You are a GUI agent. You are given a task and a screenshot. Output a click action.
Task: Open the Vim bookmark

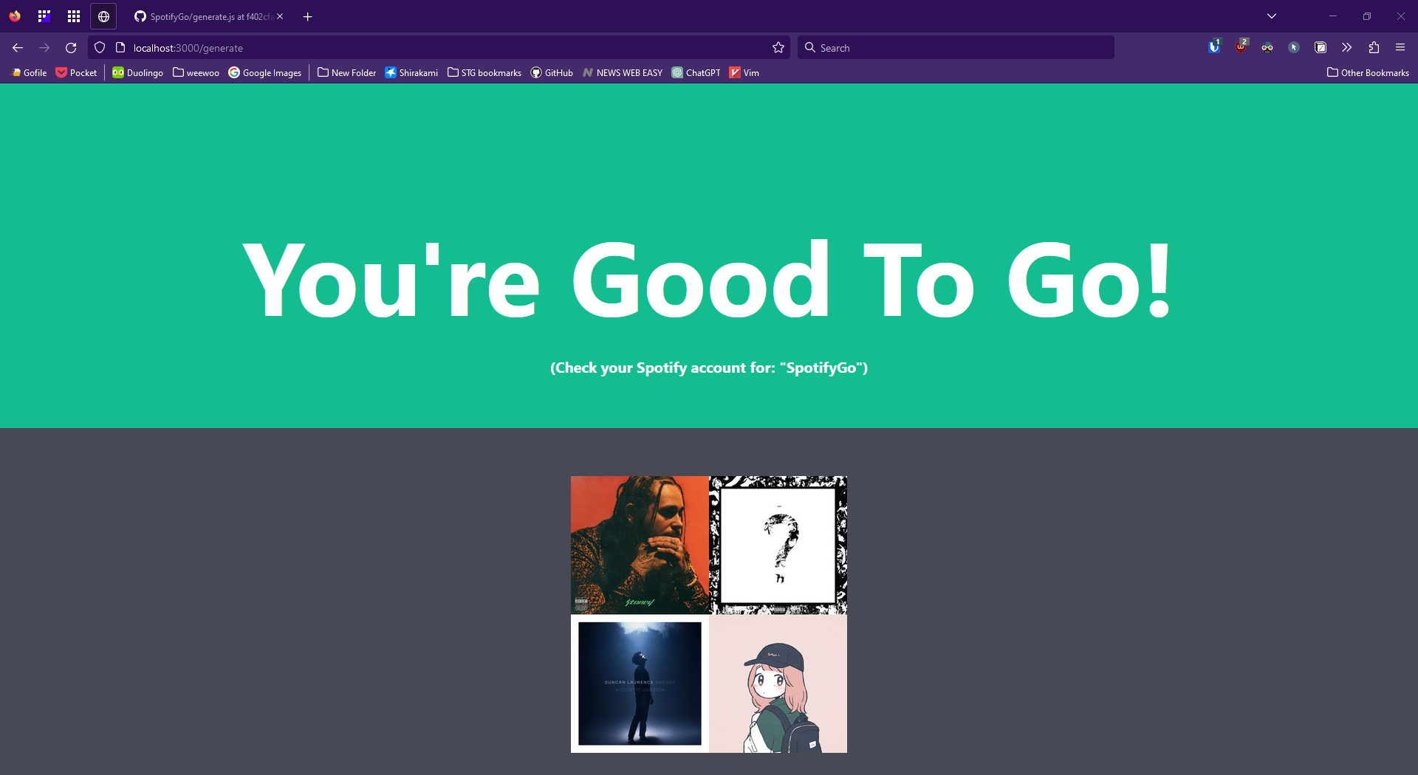tap(744, 73)
